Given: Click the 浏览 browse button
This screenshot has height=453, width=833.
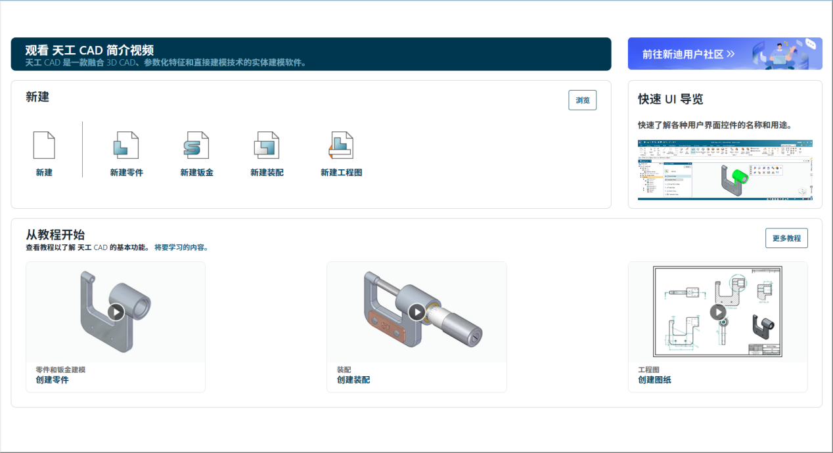Looking at the screenshot, I should (x=582, y=100).
